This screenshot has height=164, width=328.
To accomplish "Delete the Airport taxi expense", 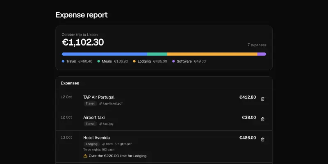I will [262, 119].
